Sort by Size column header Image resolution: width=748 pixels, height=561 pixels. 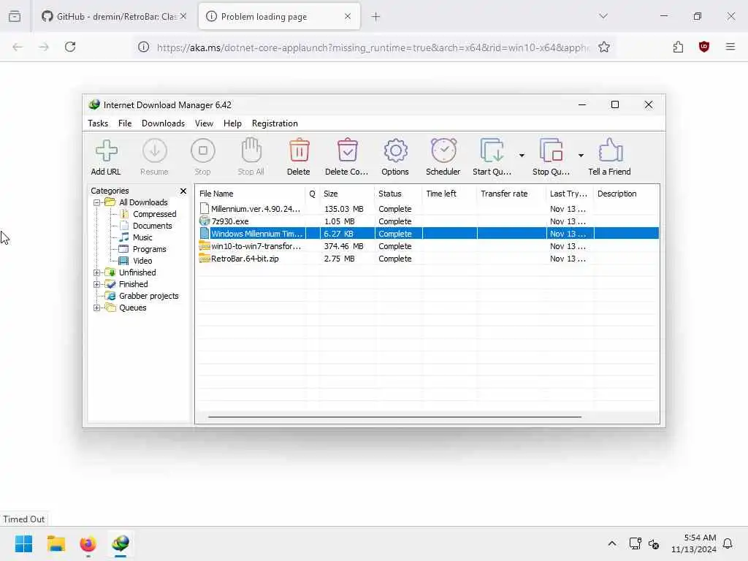pyautogui.click(x=347, y=194)
